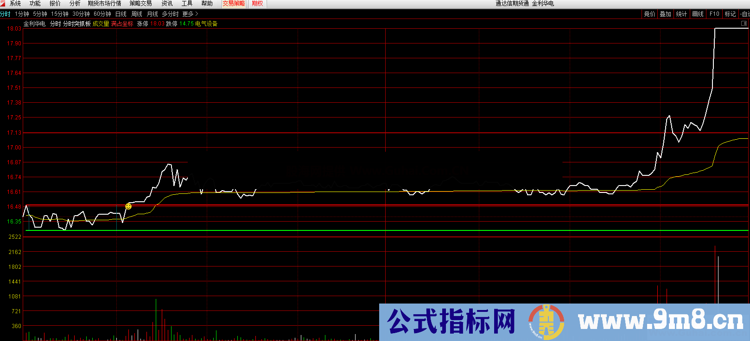This screenshot has height=341, width=750.
Task: Click the red app logo icon
Action: [x=2, y=3]
